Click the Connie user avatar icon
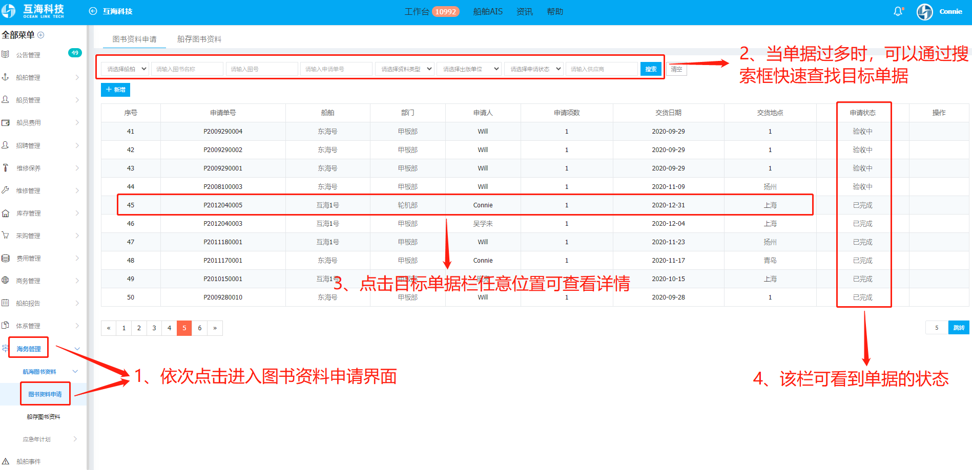 (x=925, y=11)
